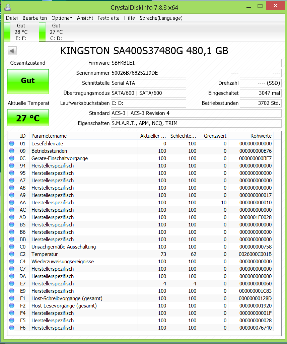The height and width of the screenshot is (344, 287).
Task: Click the CrystalDiskInfo app icon in the title bar
Action: [x=8, y=7]
